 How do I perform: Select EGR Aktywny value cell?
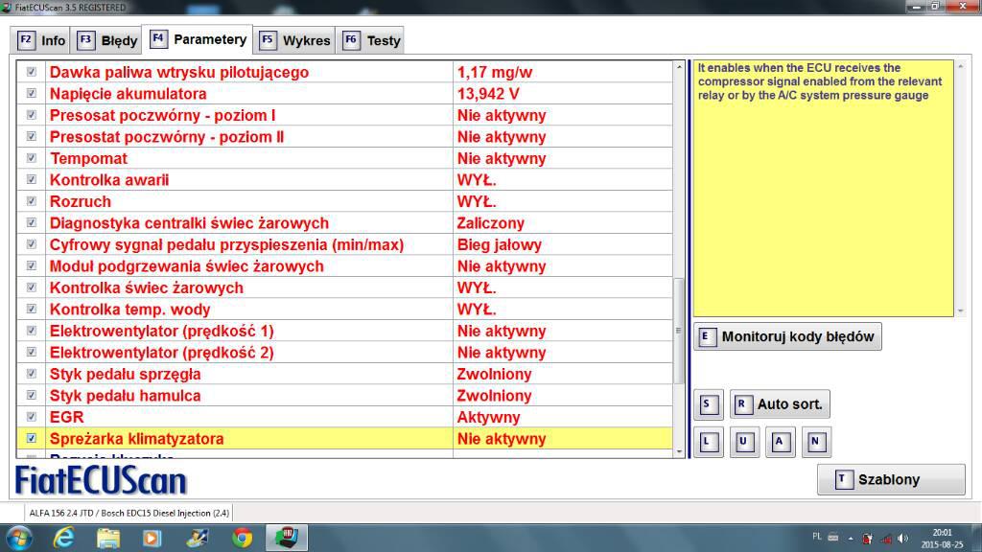(x=562, y=417)
